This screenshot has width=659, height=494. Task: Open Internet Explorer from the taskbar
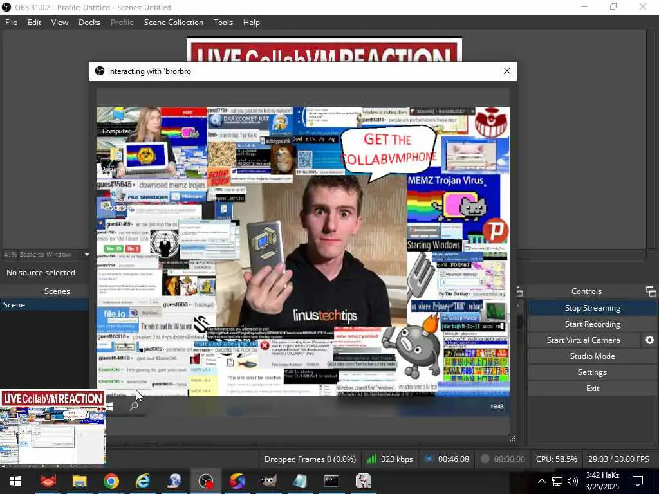point(142,481)
